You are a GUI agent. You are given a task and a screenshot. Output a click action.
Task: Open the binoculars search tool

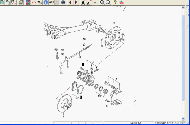63,2
